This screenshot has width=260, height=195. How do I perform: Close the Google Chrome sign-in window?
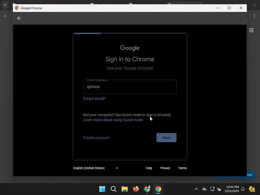pos(241,8)
